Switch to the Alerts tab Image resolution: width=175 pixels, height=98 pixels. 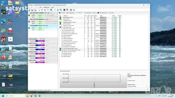point(112,13)
